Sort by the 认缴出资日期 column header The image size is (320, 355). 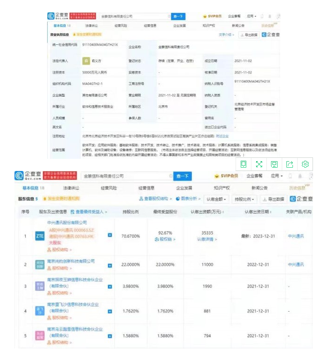[x=258, y=212]
